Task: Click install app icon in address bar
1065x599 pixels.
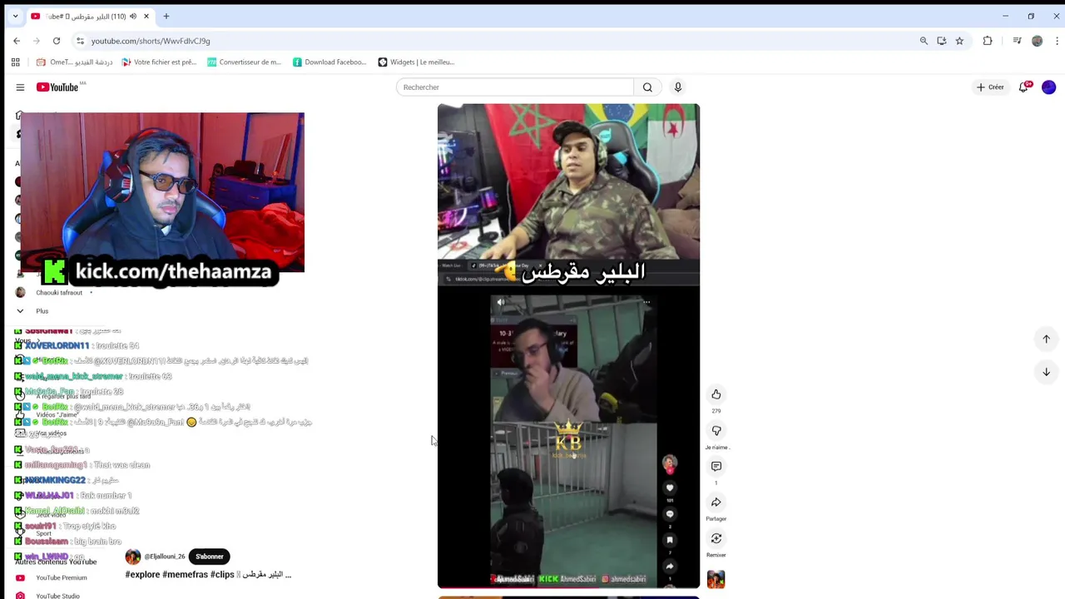Action: (942, 41)
